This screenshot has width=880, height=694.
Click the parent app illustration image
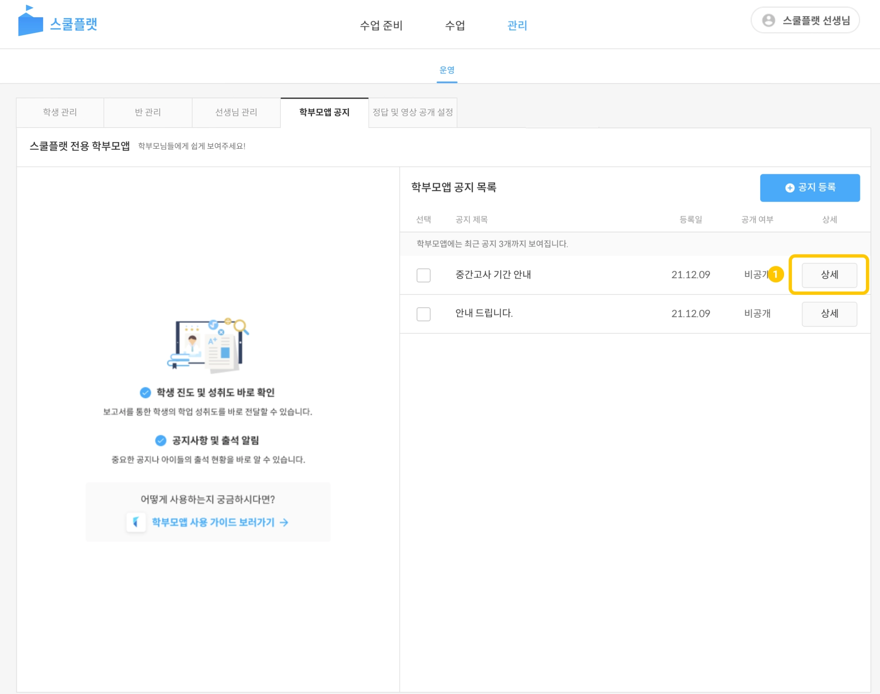point(208,345)
